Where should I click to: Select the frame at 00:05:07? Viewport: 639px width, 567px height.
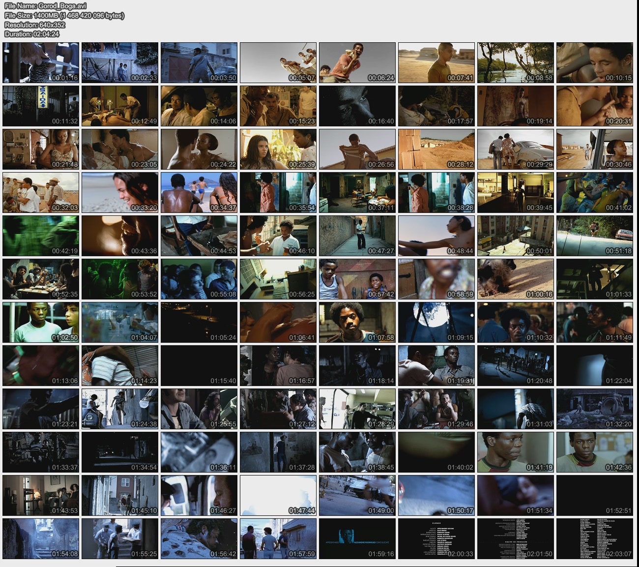tap(278, 62)
